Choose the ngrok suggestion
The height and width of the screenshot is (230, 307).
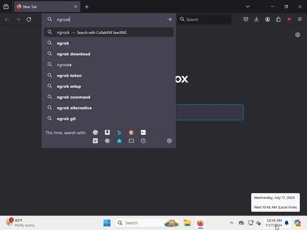click(109, 43)
